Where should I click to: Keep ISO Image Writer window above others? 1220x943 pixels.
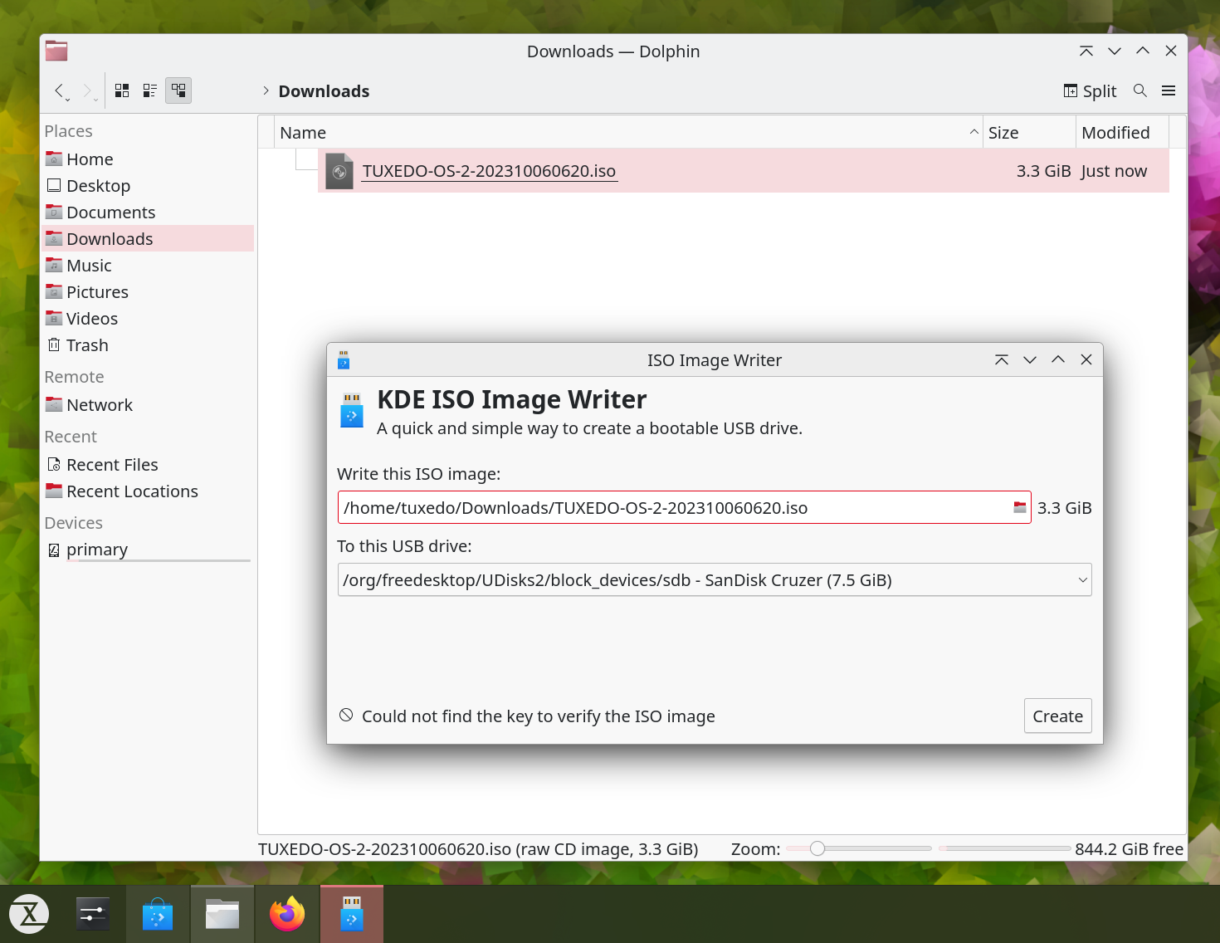(1002, 359)
